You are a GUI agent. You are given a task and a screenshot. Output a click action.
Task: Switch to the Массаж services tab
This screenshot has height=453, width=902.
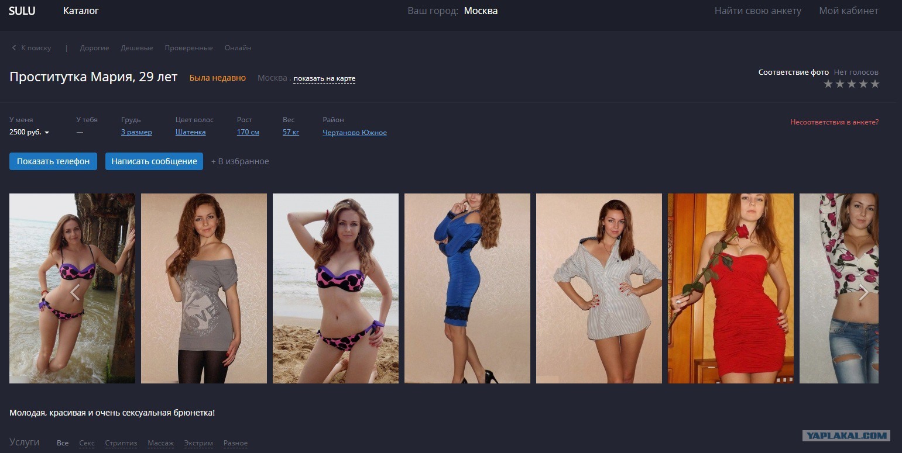tap(160, 443)
